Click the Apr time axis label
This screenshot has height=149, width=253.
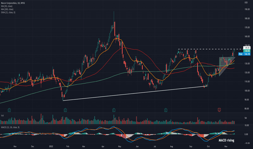103,146
